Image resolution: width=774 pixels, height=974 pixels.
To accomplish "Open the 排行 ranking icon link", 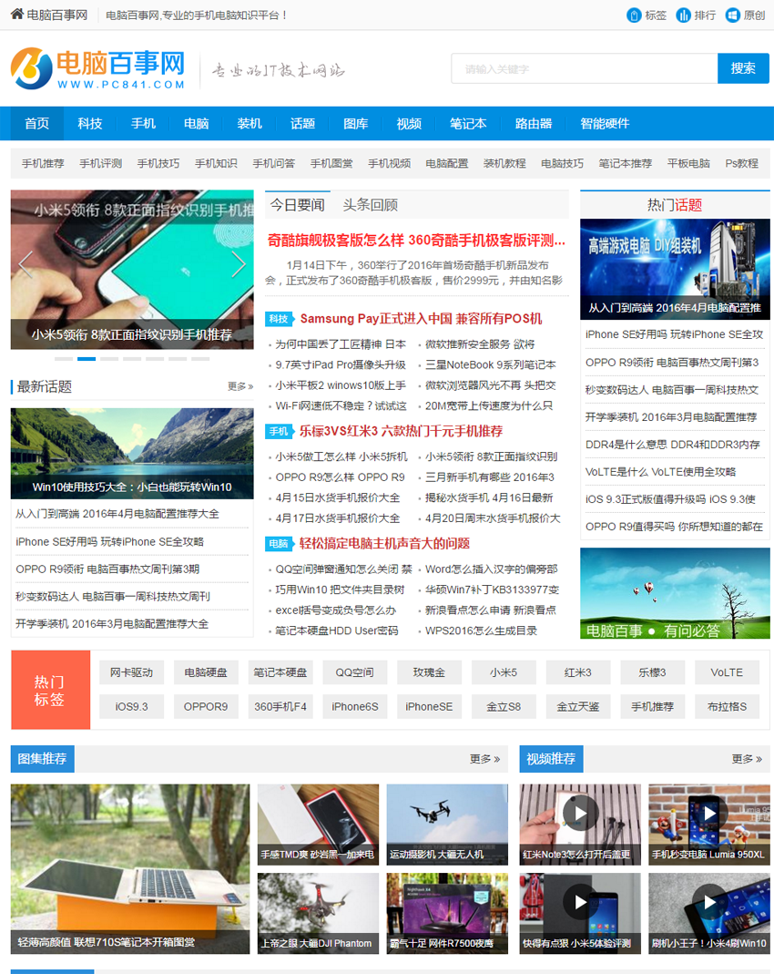I will pyautogui.click(x=696, y=15).
